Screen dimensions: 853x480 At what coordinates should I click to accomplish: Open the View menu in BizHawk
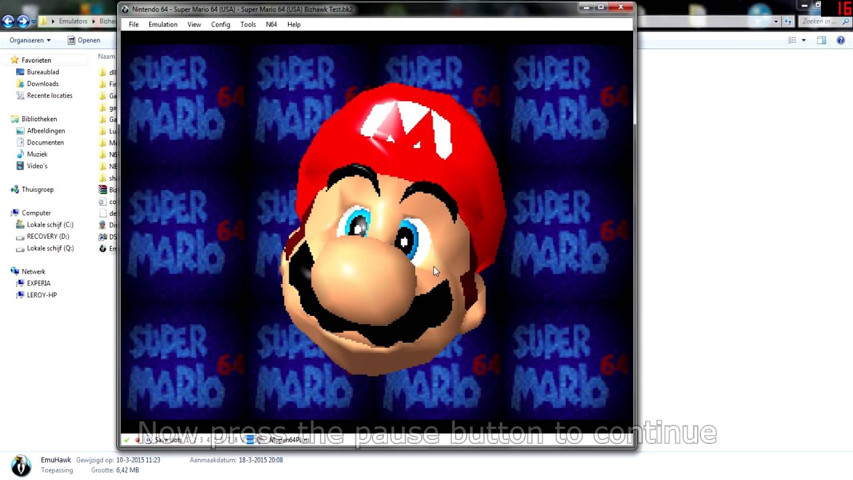click(x=194, y=25)
